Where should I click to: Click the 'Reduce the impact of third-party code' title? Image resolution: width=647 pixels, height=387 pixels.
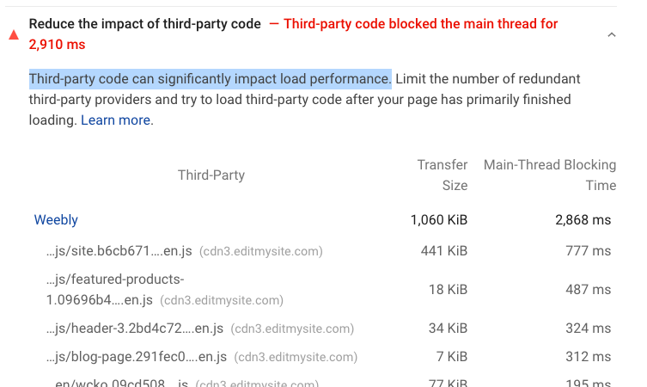tap(144, 24)
